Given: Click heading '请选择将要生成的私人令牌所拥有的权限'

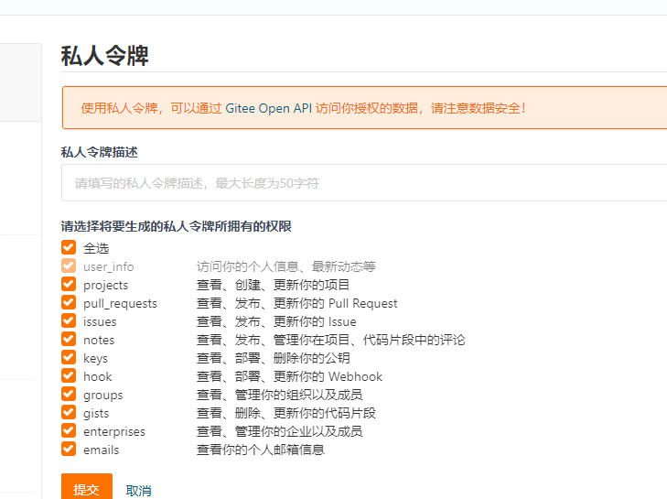Looking at the screenshot, I should 176,226.
